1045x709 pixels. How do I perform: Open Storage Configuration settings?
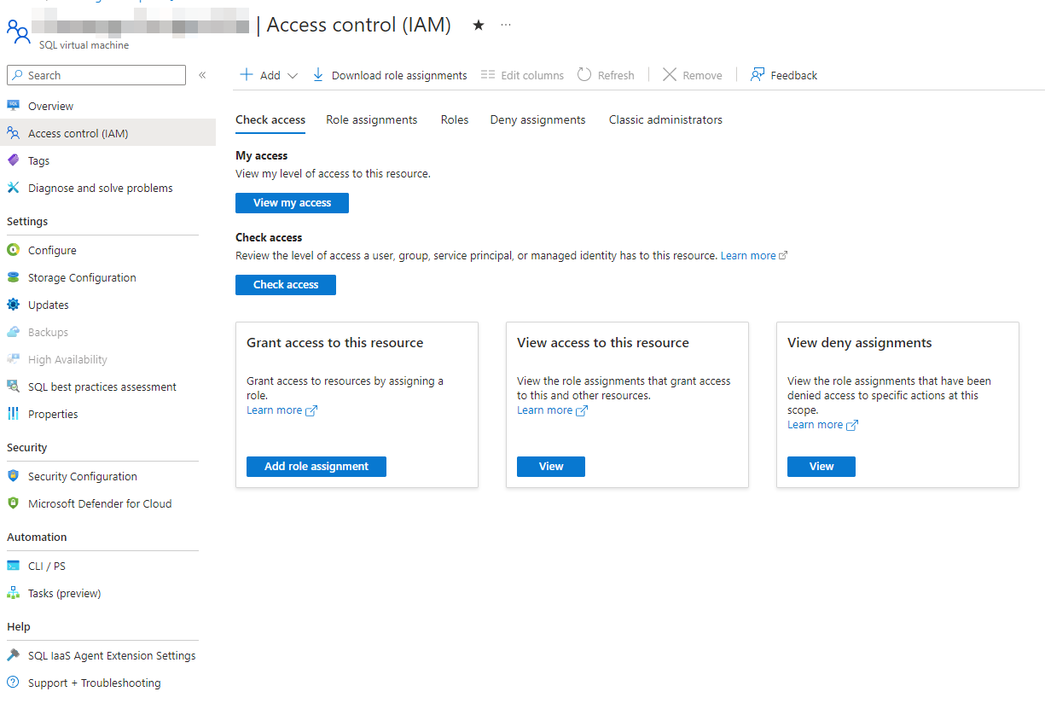coord(82,277)
